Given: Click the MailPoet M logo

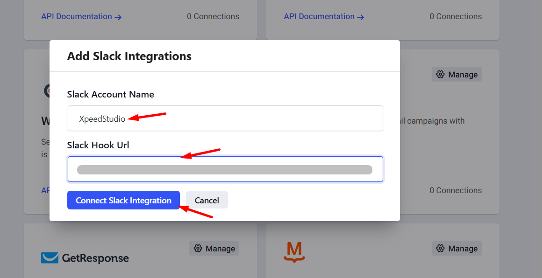Looking at the screenshot, I should point(293,251).
